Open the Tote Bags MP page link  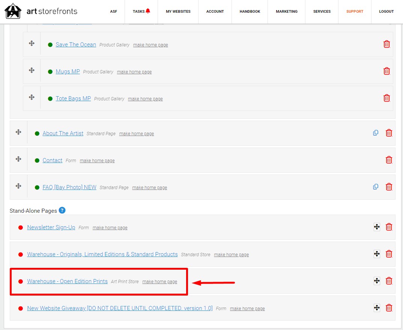73,98
